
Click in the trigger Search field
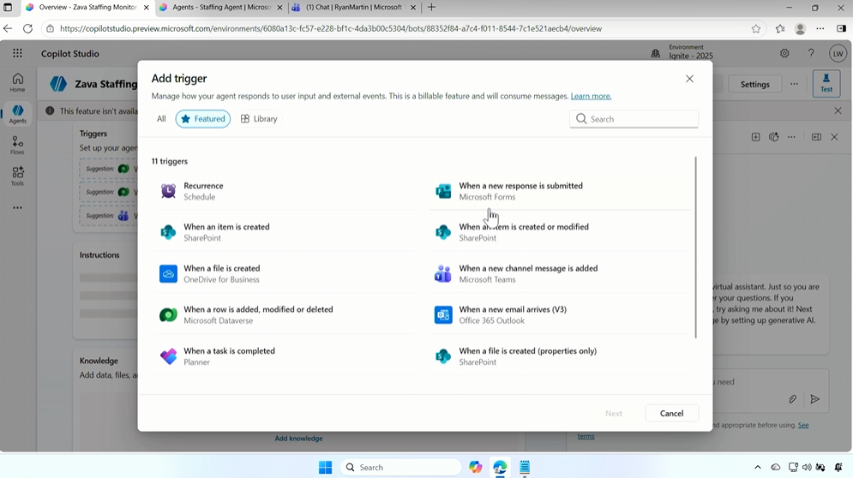tap(634, 118)
